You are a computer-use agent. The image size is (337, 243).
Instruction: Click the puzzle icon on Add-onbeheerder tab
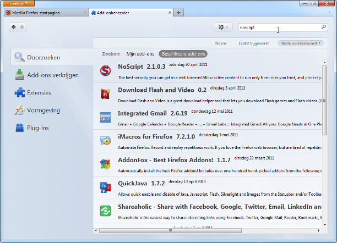(x=93, y=13)
